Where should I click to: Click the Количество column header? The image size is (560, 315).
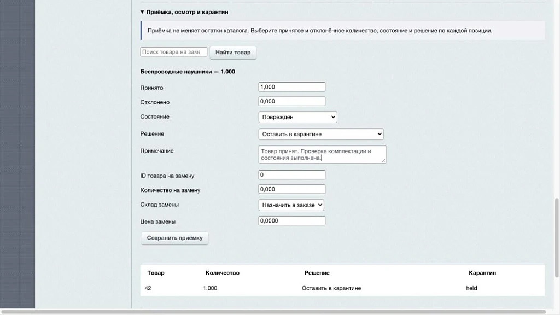tap(222, 273)
